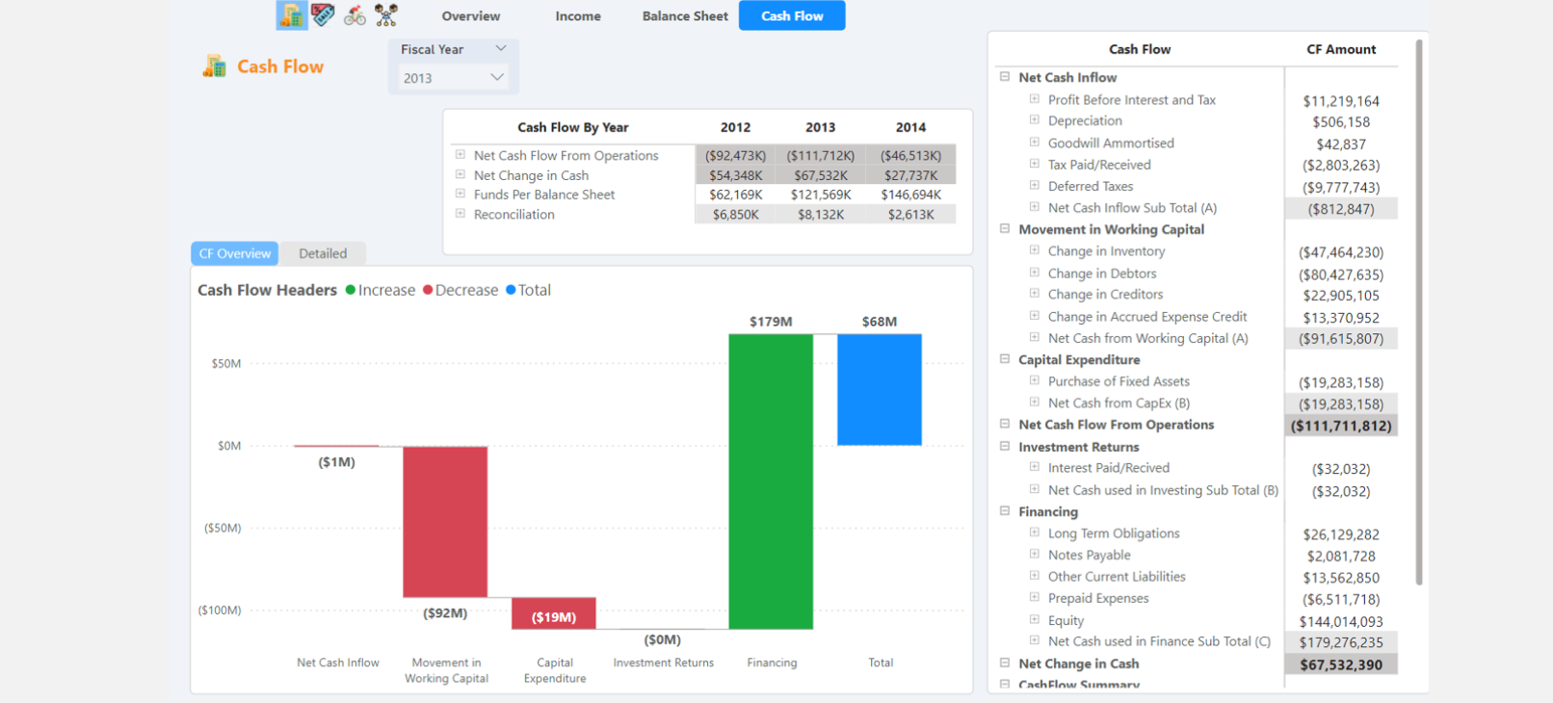Collapse the Net Cash Inflow group
The image size is (1553, 703).
coord(1005,77)
